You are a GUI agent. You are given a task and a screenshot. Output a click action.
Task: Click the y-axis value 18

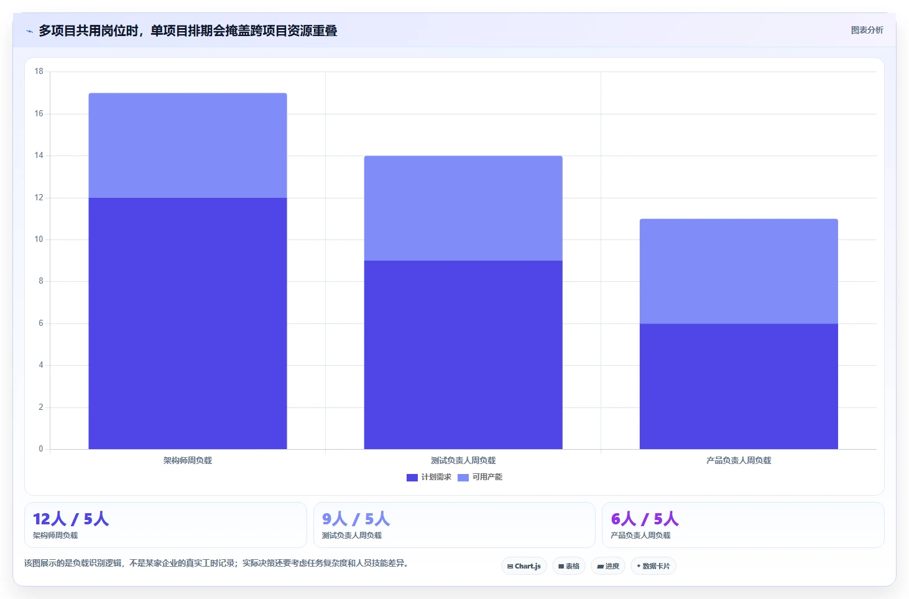[39, 72]
